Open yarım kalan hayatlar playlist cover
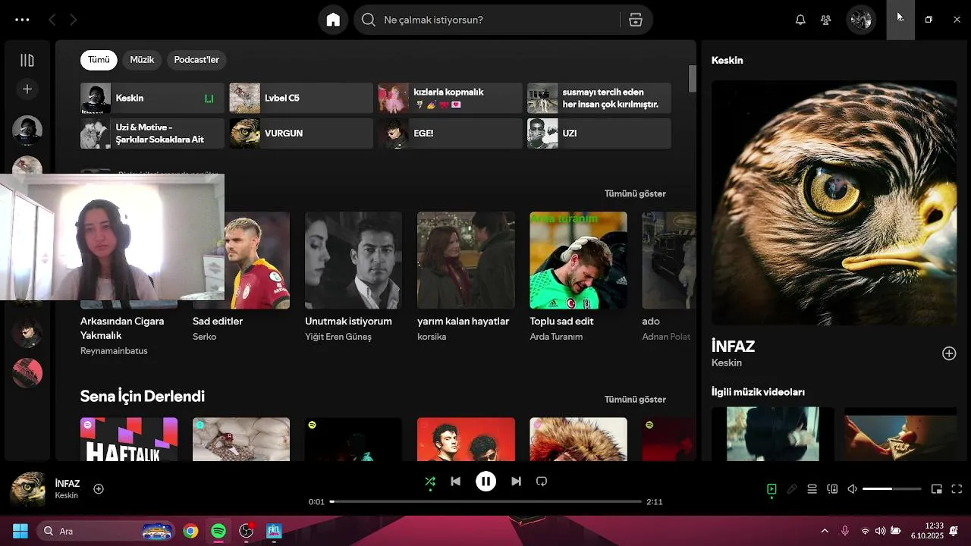 (466, 260)
